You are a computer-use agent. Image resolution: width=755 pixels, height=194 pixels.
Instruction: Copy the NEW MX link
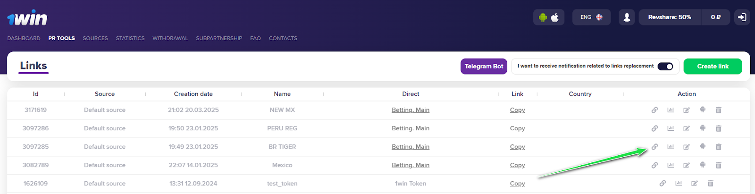click(517, 110)
